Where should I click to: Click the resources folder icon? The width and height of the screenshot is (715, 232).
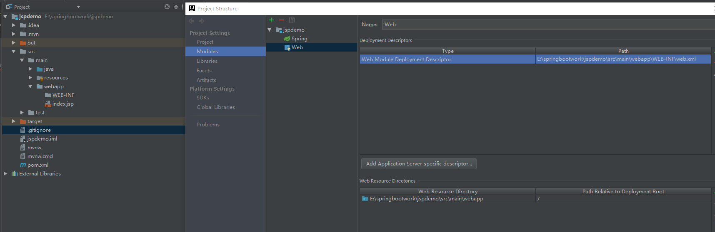[40, 78]
